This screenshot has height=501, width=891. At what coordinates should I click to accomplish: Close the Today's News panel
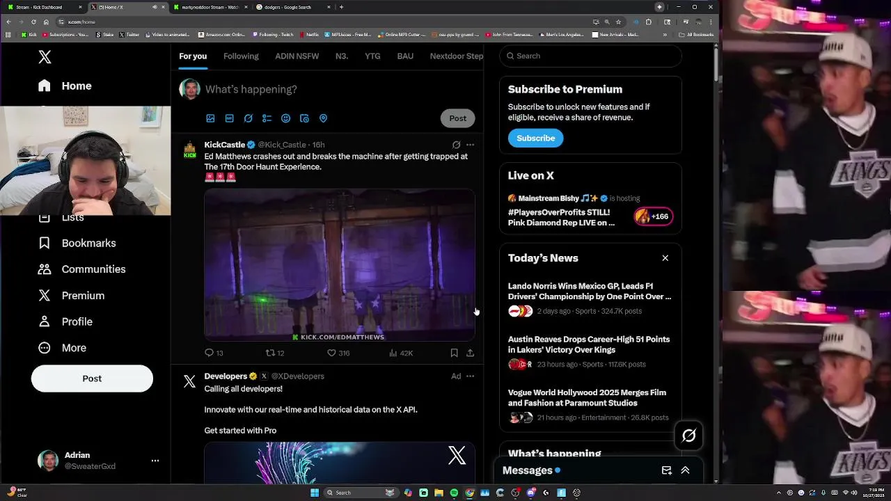[665, 258]
